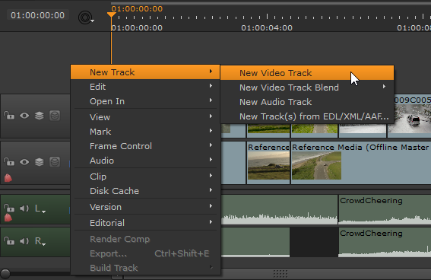Image resolution: width=431 pixels, height=280 pixels.
Task: Mute the R audio track speaker
Action: pos(24,241)
